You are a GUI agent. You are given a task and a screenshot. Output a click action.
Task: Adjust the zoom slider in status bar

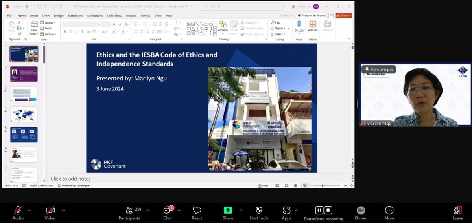(323, 185)
